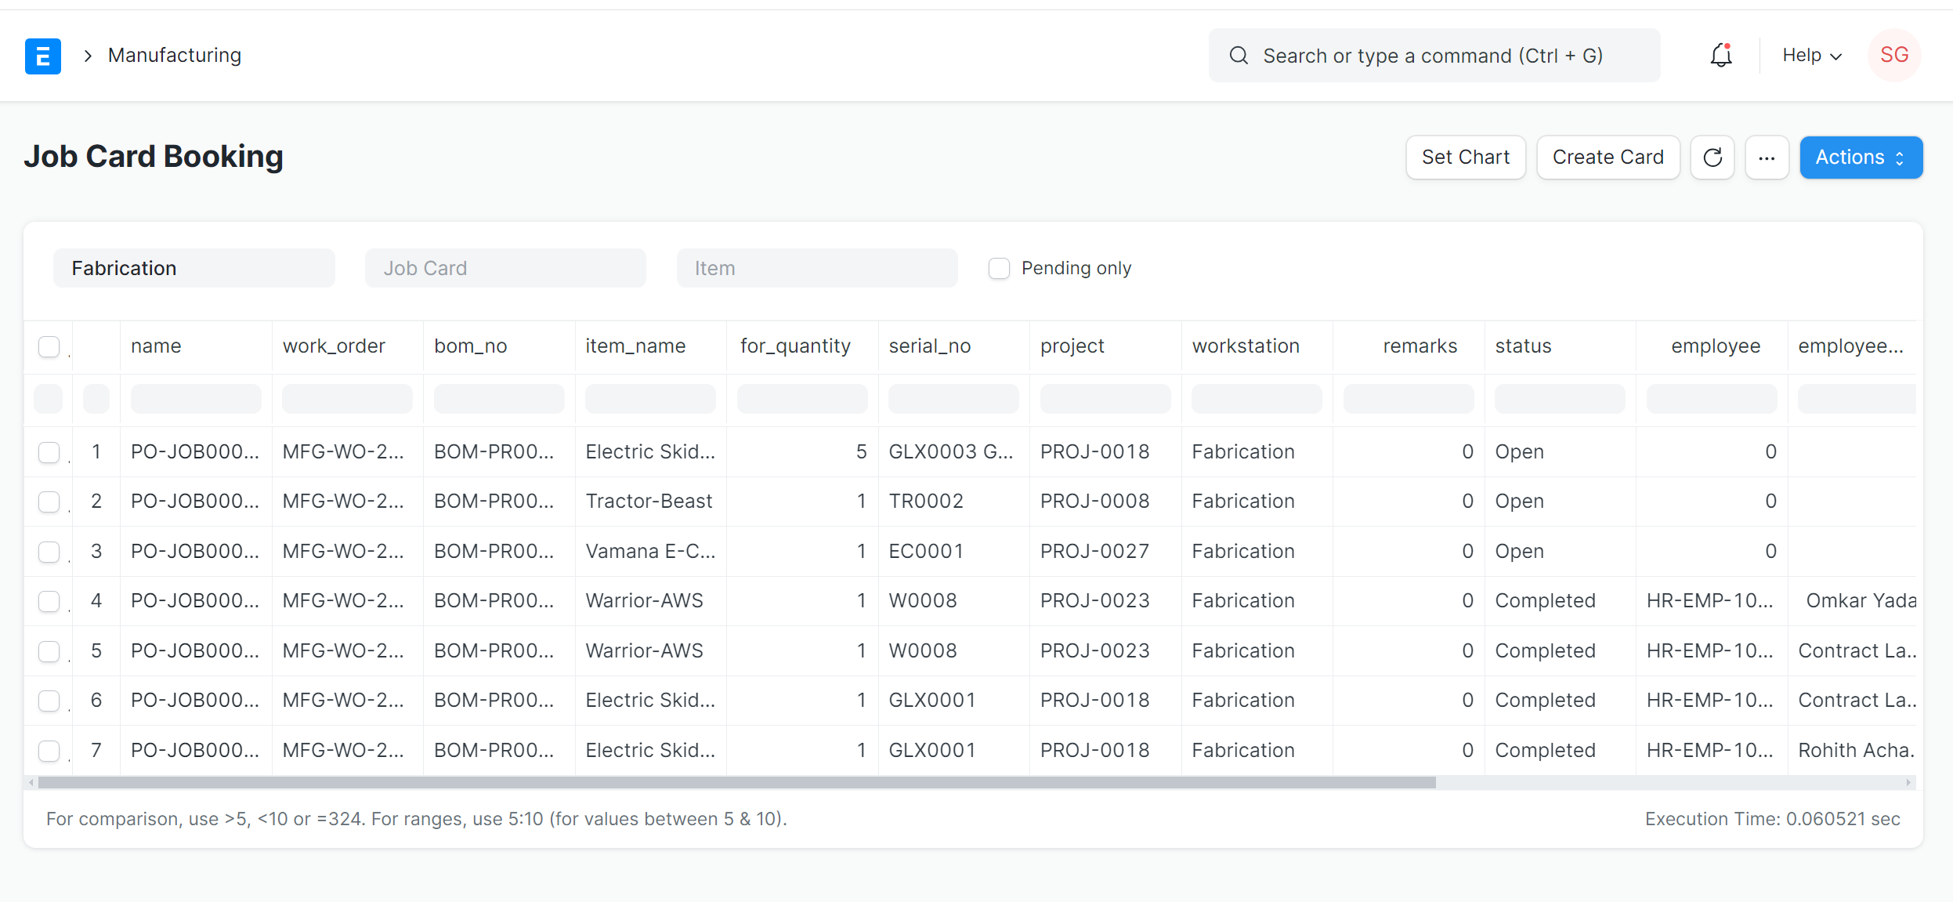Focus the Job Card filter field
This screenshot has width=1953, height=902.
(x=505, y=269)
